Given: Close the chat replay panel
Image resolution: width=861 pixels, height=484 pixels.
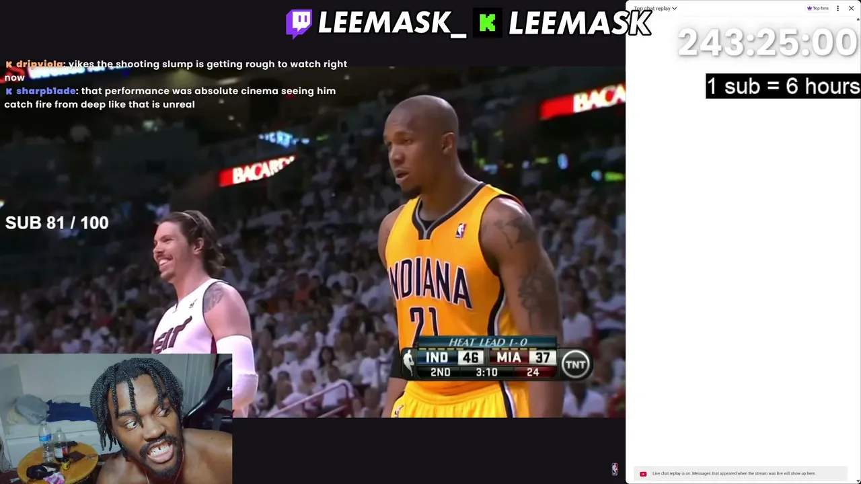Looking at the screenshot, I should (x=851, y=9).
